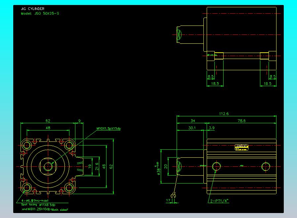
Task: Select the vertical "48" hole spacing dimension
Action: point(104,167)
